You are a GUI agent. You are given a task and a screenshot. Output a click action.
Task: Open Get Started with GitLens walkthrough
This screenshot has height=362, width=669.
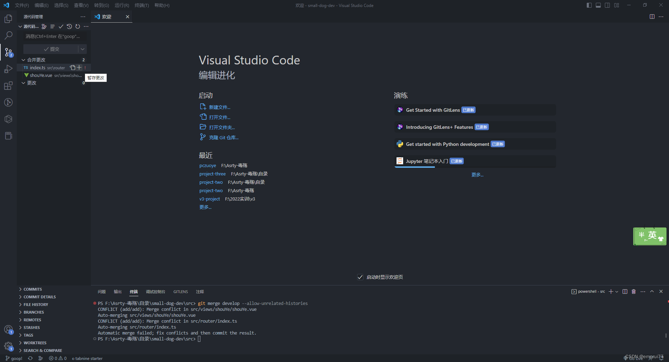pos(475,110)
